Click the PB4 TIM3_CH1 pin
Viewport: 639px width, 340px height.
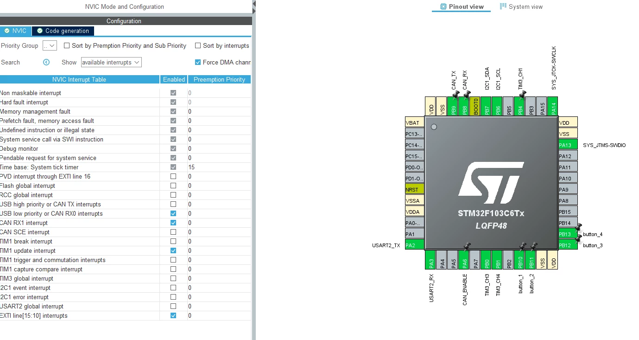coord(520,106)
